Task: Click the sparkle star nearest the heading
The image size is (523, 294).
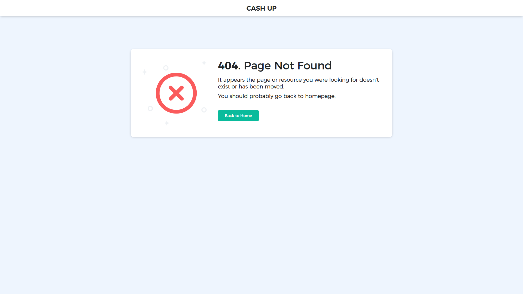Action: tap(204, 63)
